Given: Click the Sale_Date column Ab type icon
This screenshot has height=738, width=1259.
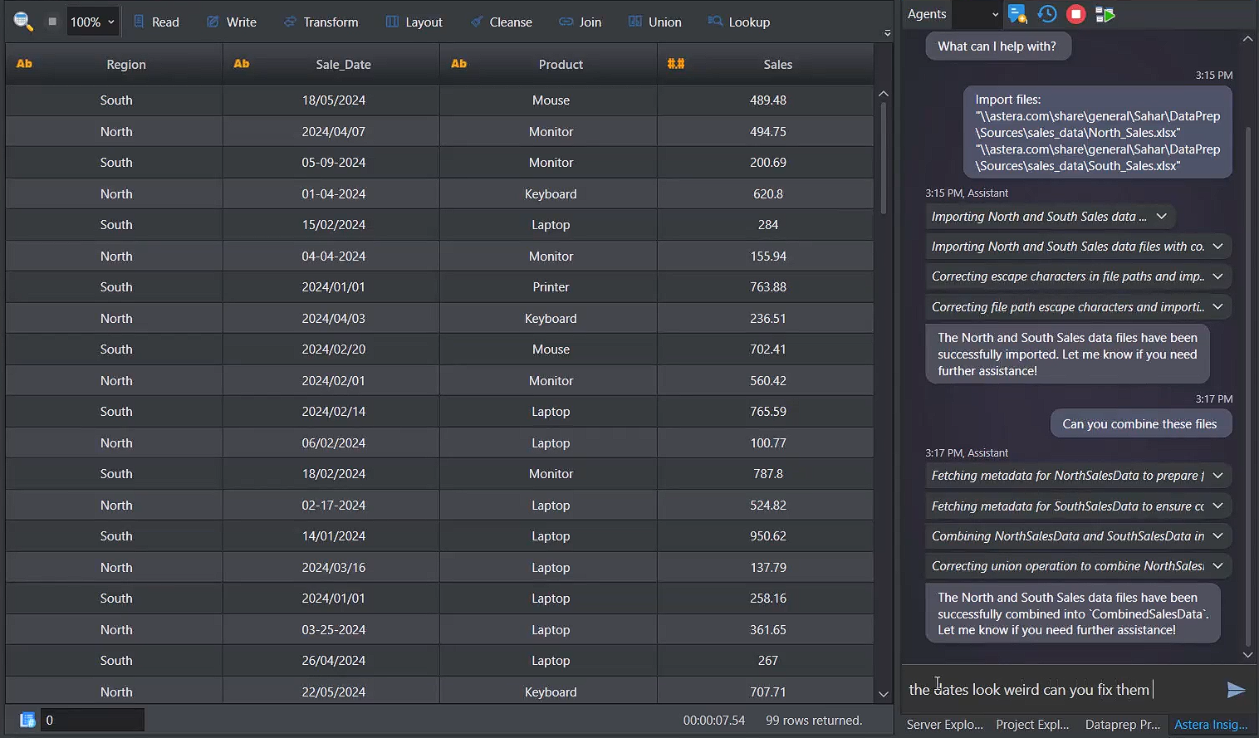Looking at the screenshot, I should click(x=242, y=64).
